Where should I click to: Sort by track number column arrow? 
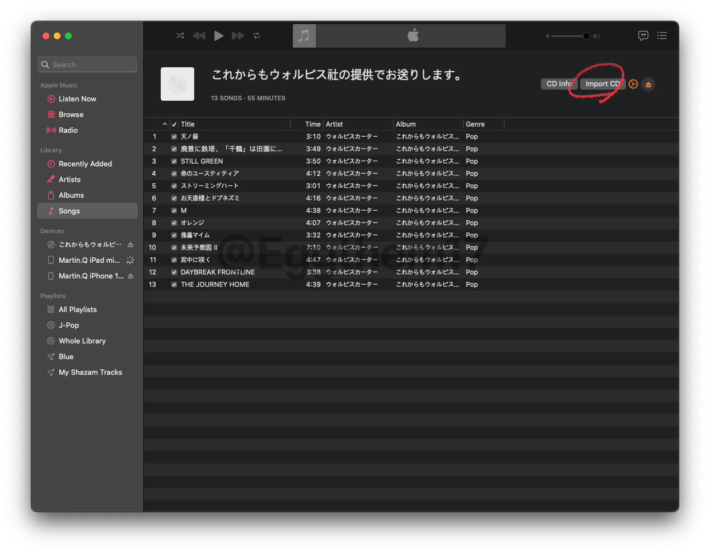[x=165, y=124]
